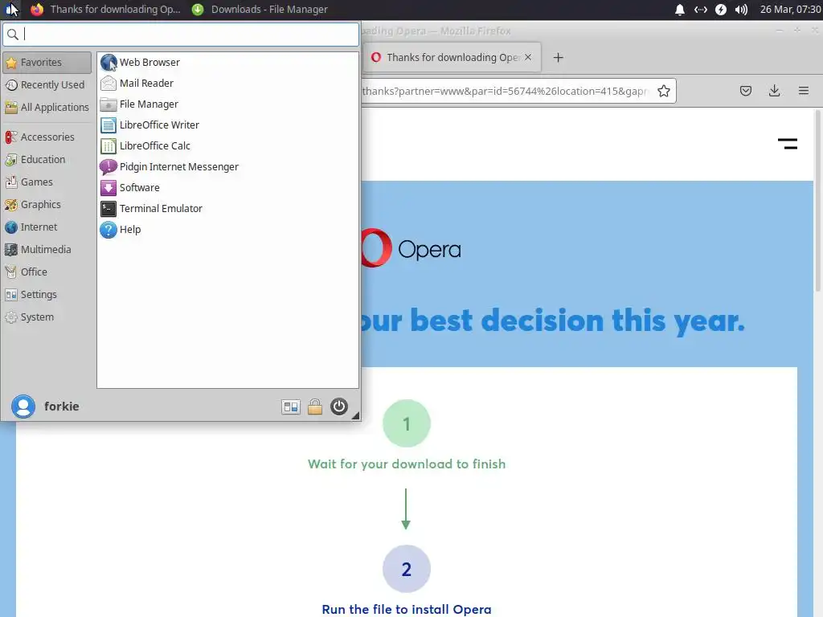Screen dimensions: 823x617
Task: Click the forkie user avatar
Action: (23, 407)
